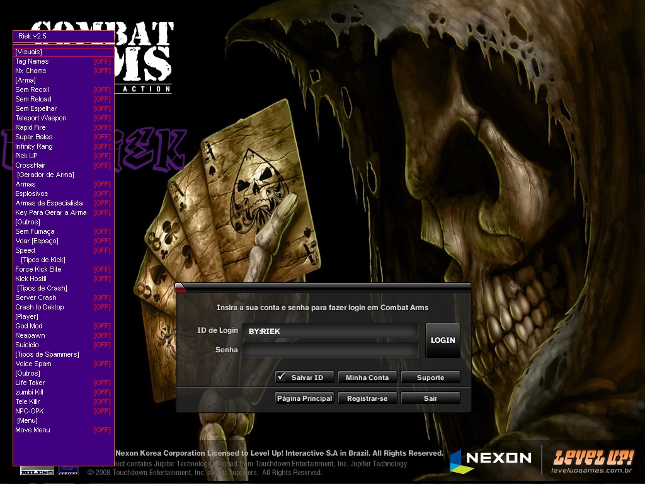This screenshot has width=645, height=484.
Task: Click the Level Up! logo
Action: [592, 461]
